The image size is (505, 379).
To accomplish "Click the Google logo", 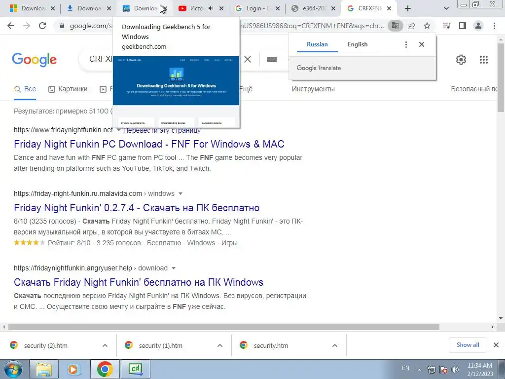I will [34, 60].
